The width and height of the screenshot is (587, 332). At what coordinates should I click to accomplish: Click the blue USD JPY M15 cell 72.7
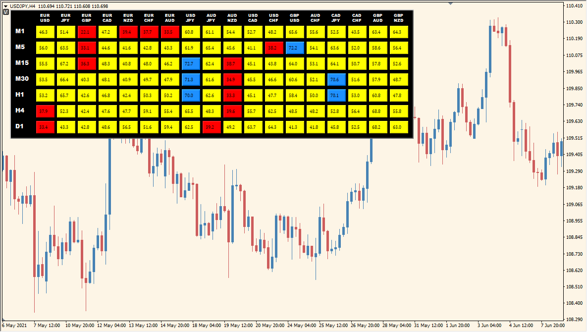click(x=191, y=64)
